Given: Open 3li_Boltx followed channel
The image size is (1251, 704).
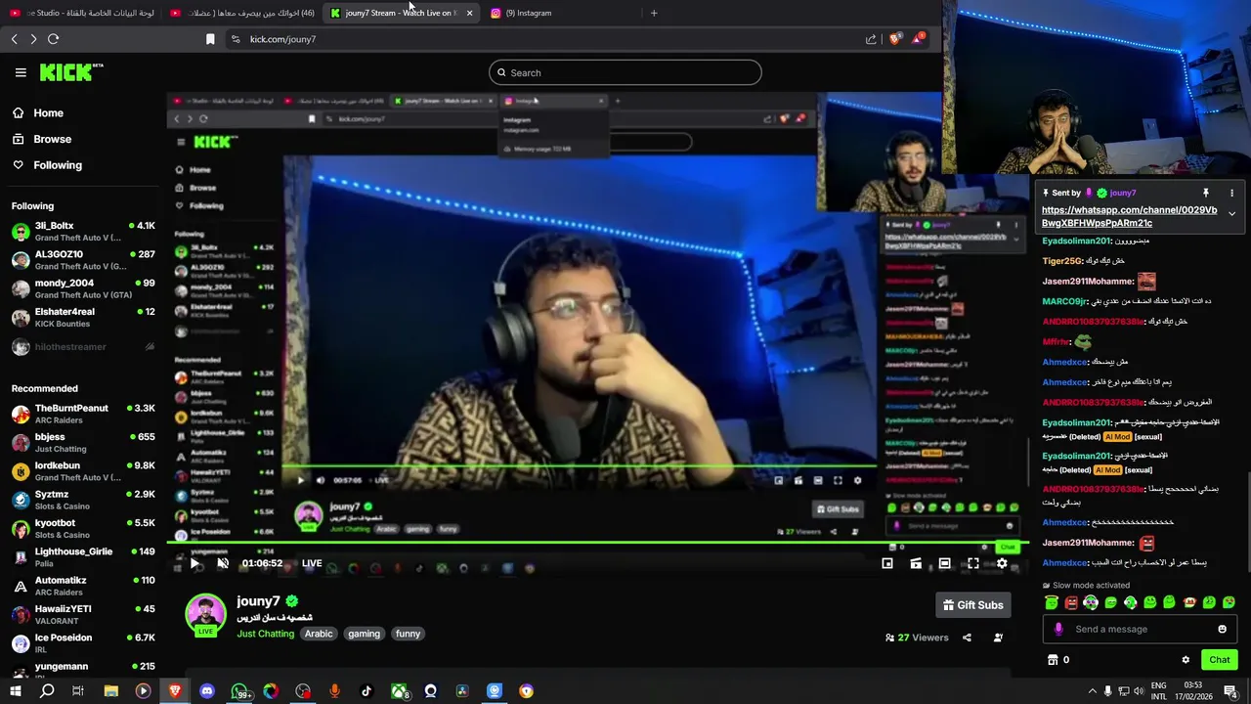Looking at the screenshot, I should click(x=83, y=231).
